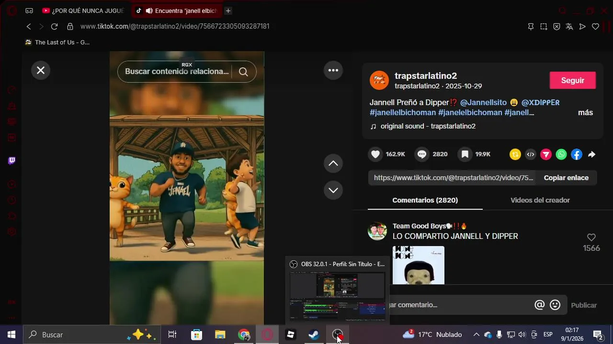Take a snapshot with the capture icon
The width and height of the screenshot is (613, 344).
tap(544, 27)
